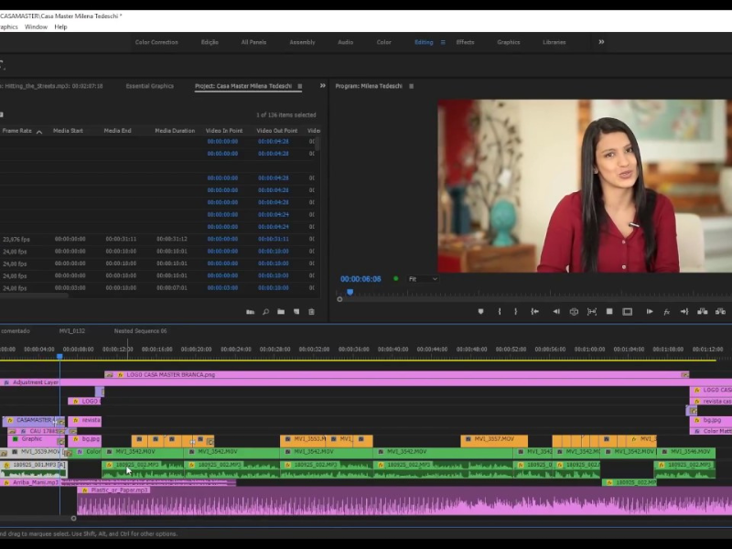Sort by the Frame Rate column header
Viewport: 732px width, 549px height.
[17, 131]
